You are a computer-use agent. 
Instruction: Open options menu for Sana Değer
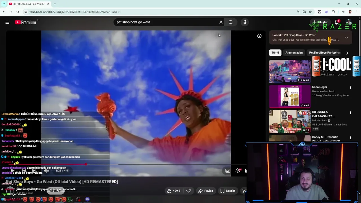[351, 87]
